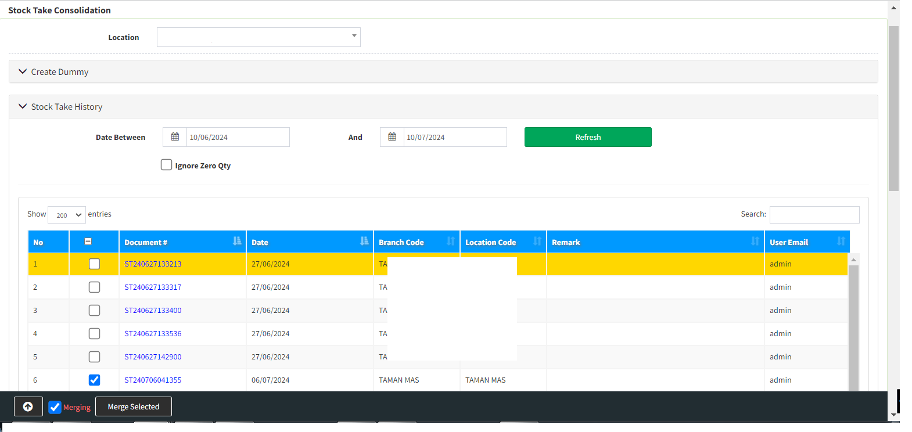Sort by Branch Code column icon

[451, 241]
